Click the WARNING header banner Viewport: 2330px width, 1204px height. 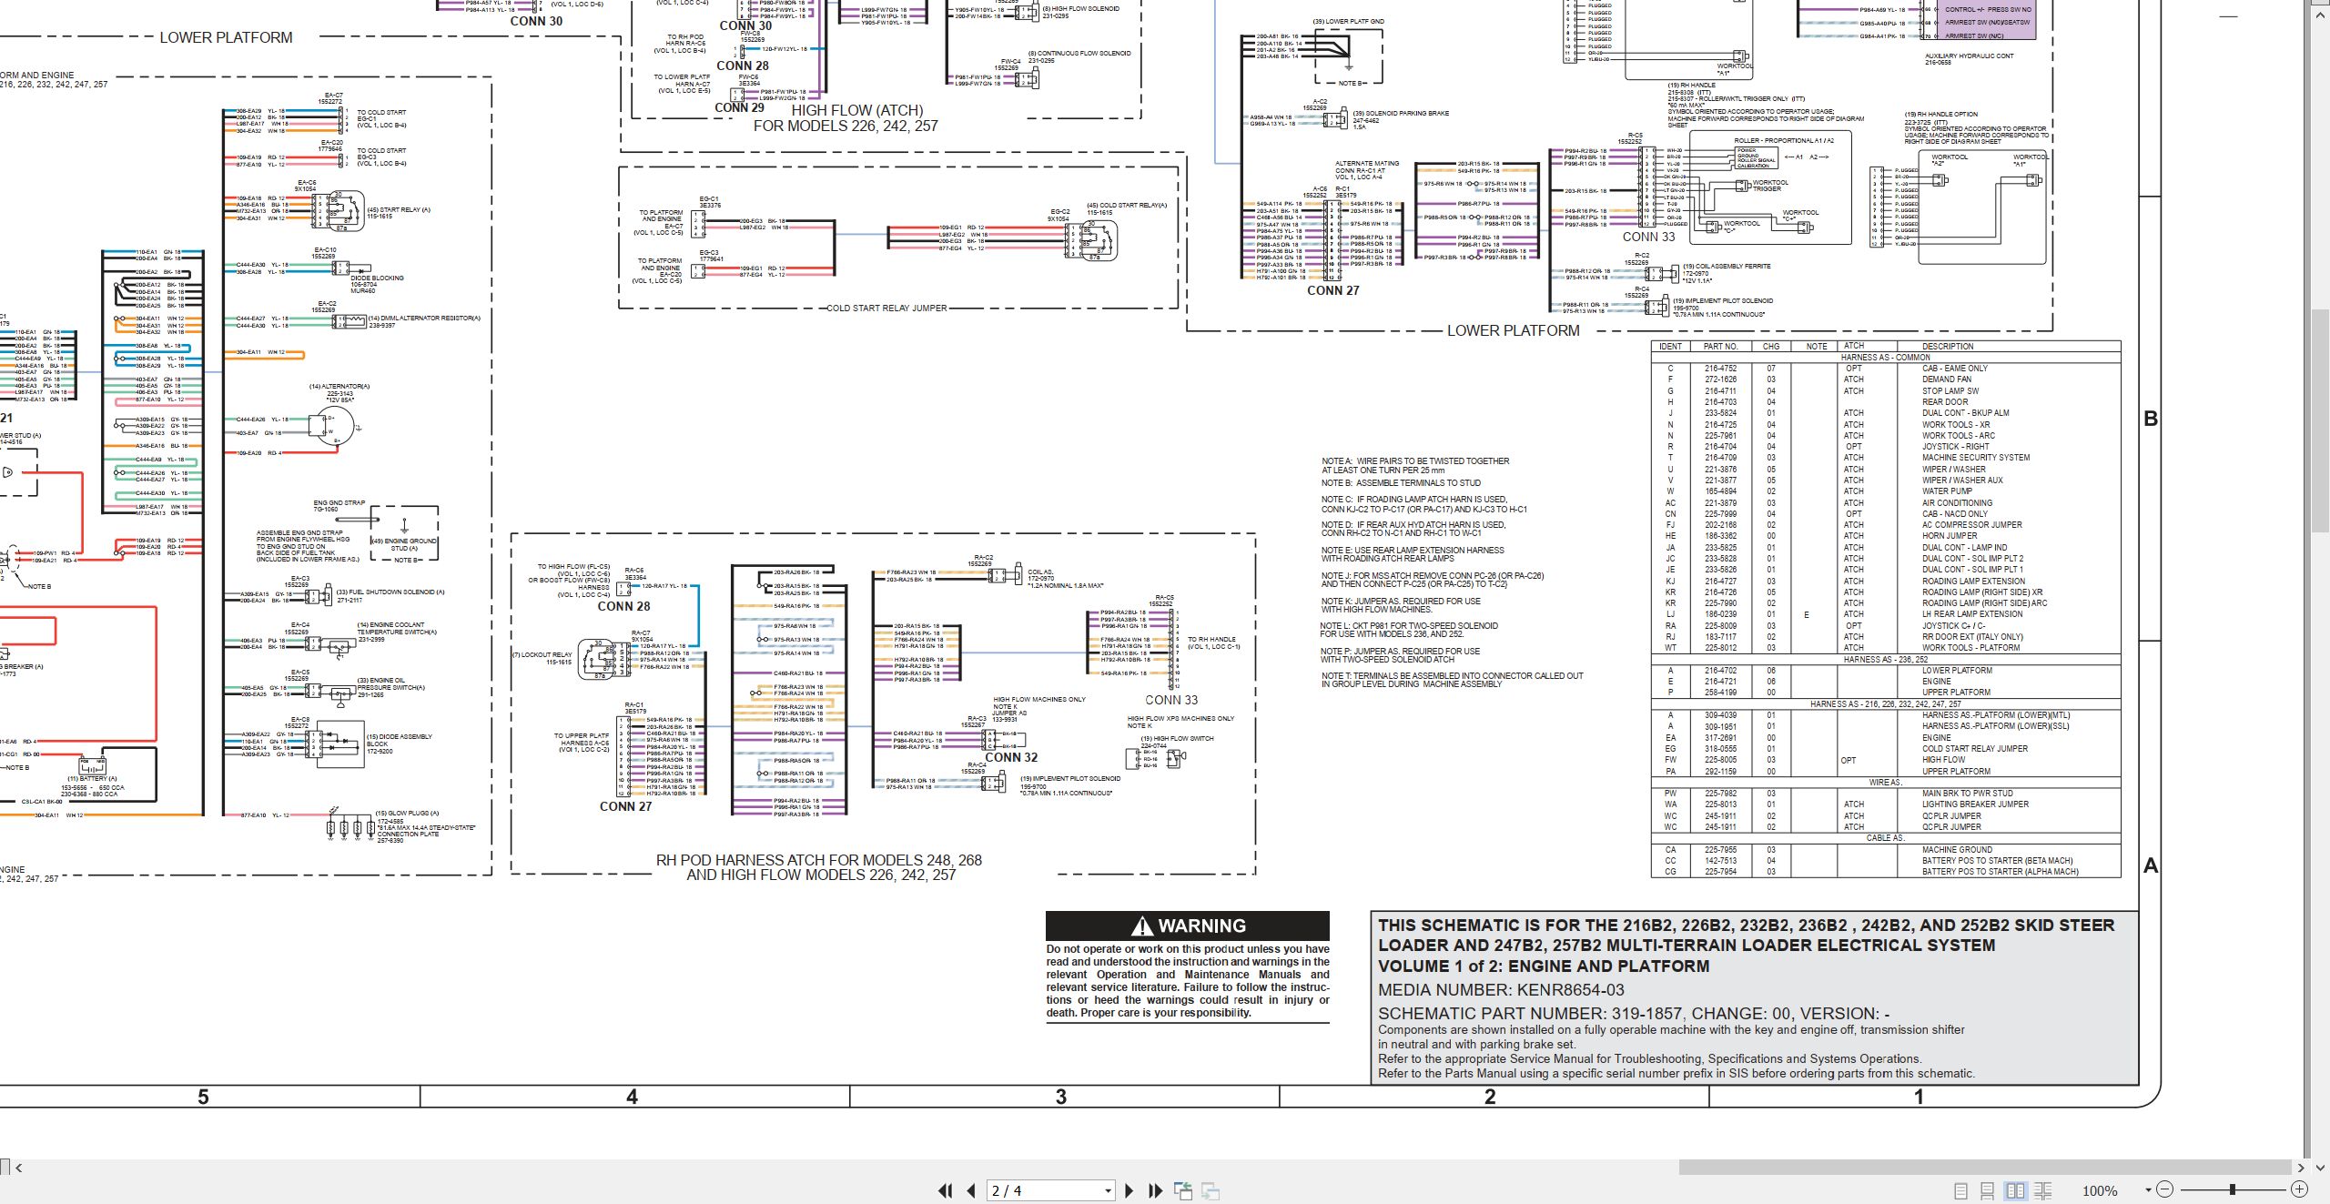pyautogui.click(x=1188, y=926)
